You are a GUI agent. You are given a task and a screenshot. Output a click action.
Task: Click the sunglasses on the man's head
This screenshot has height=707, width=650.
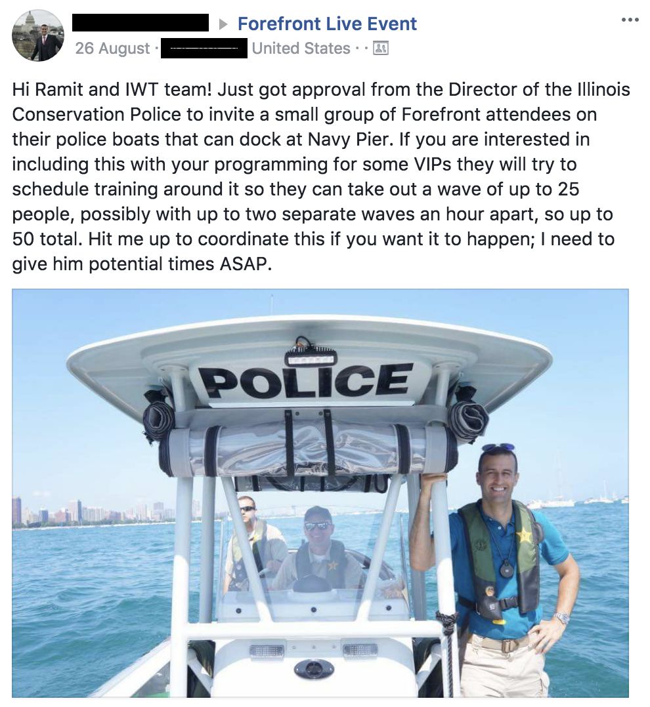(x=498, y=448)
